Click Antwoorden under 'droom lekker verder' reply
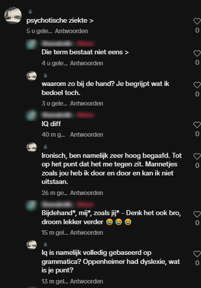The width and height of the screenshot is (201, 288). click(x=86, y=233)
